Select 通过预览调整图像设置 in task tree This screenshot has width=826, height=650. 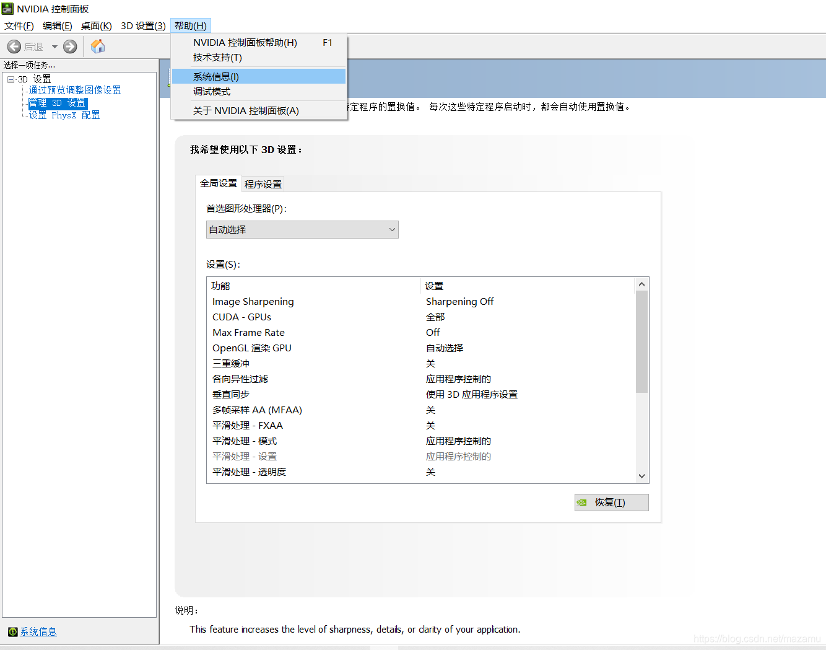[75, 90]
